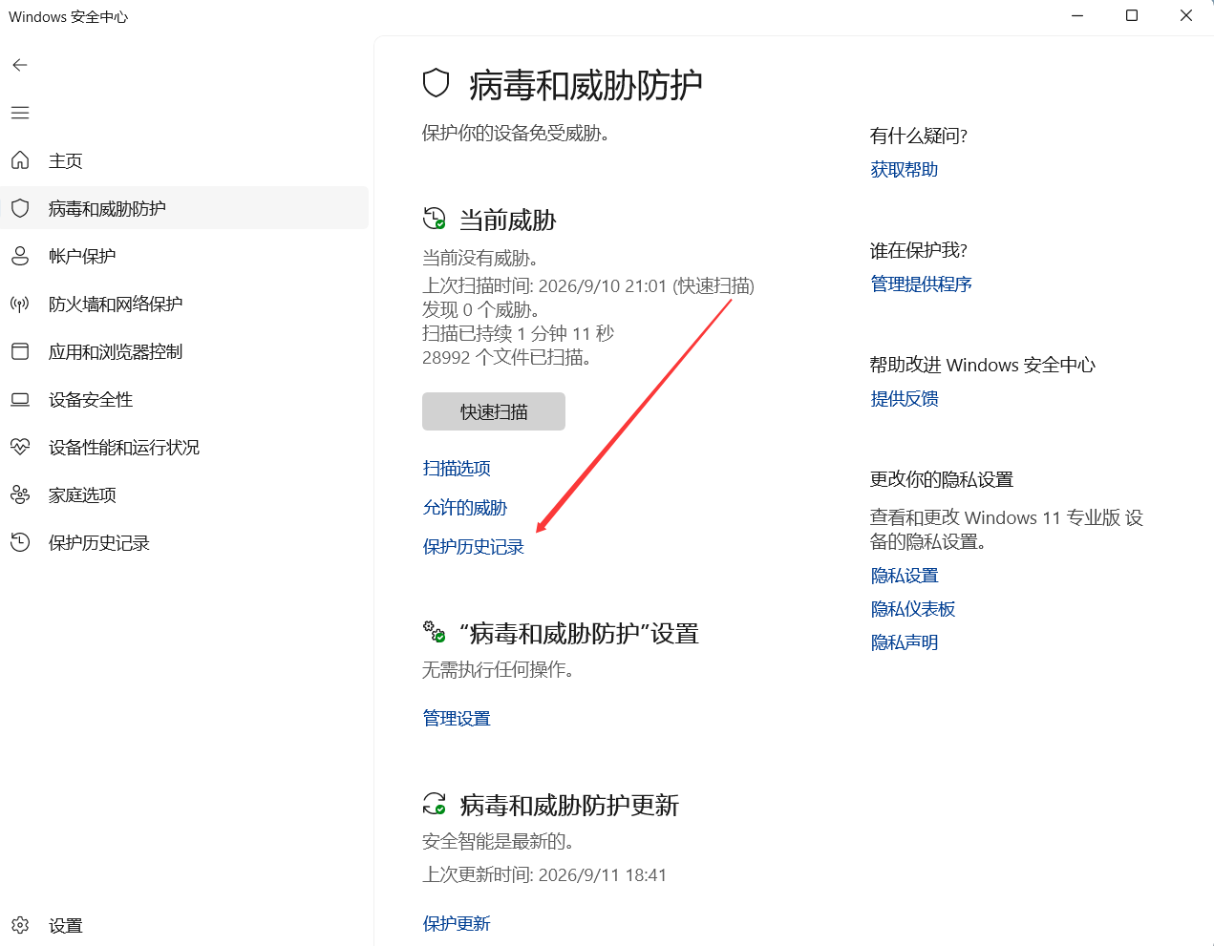The width and height of the screenshot is (1214, 946).
Task: Click the home icon beside 主页
Action: point(20,160)
